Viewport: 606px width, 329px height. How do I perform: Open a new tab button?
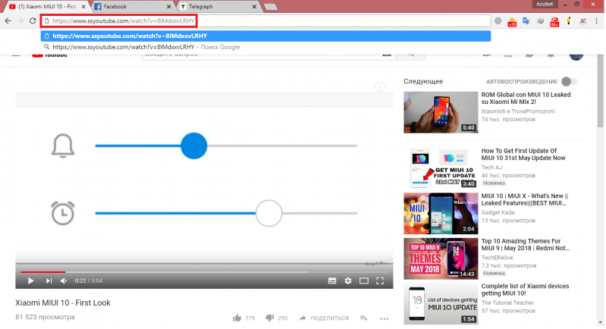click(271, 7)
